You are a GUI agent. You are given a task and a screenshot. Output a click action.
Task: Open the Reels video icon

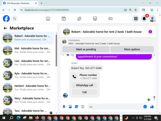(64, 19)
